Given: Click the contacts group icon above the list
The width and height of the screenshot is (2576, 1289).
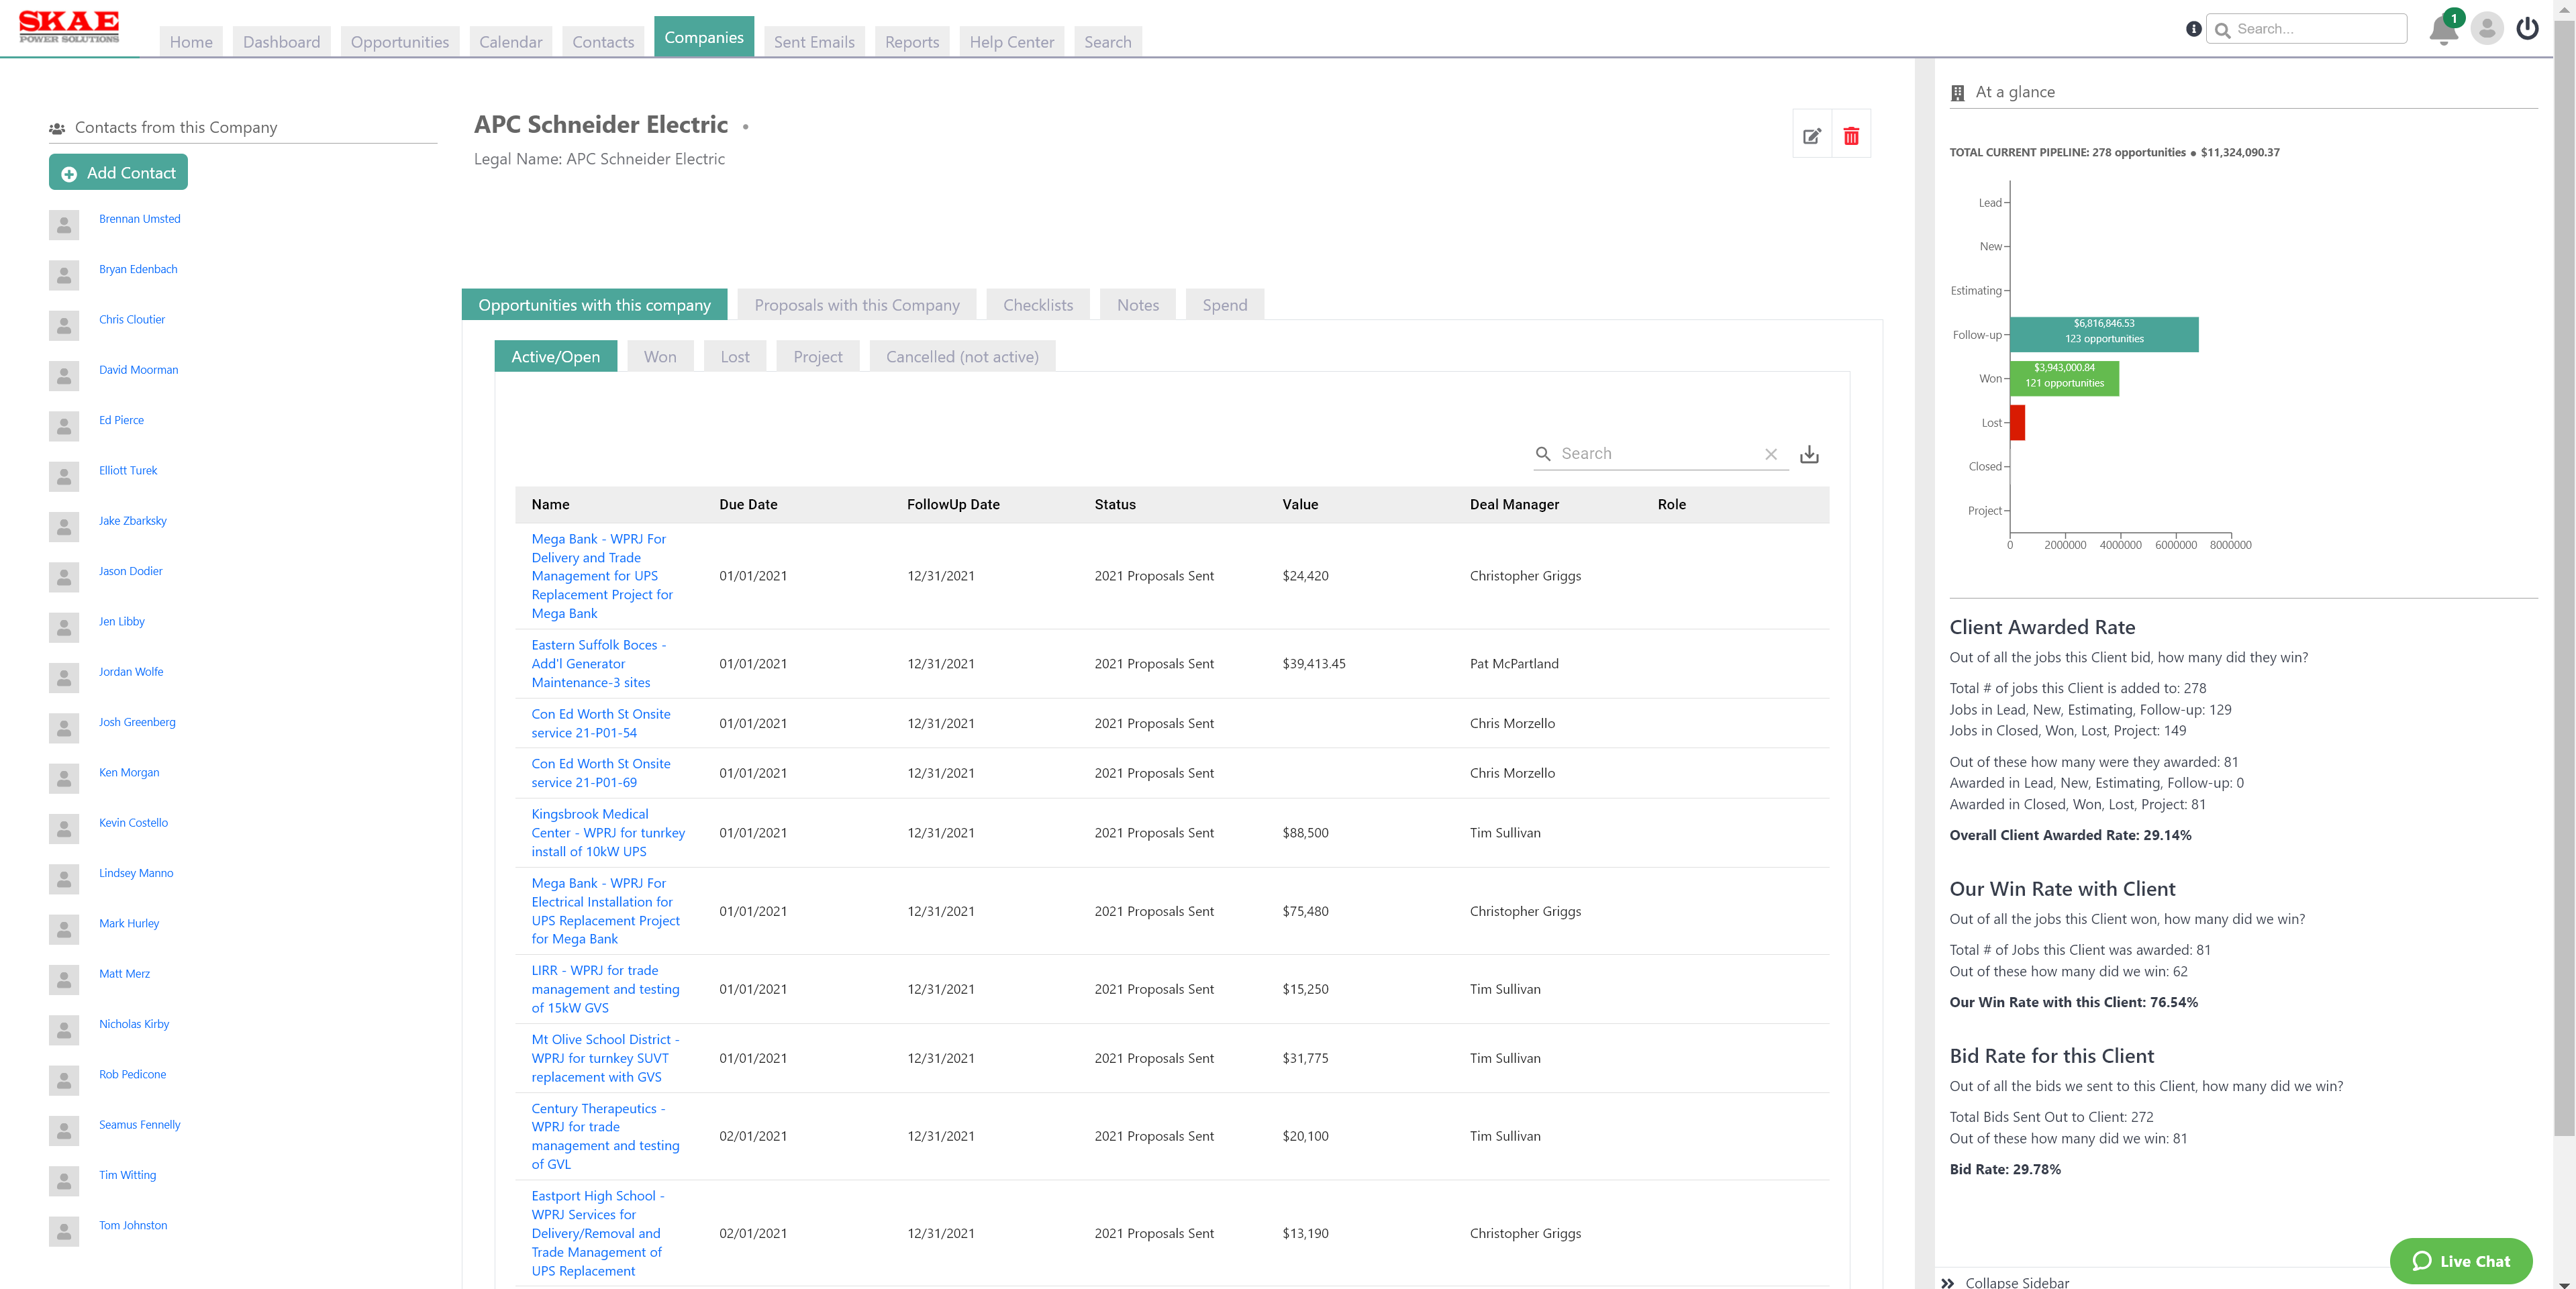Looking at the screenshot, I should (59, 127).
